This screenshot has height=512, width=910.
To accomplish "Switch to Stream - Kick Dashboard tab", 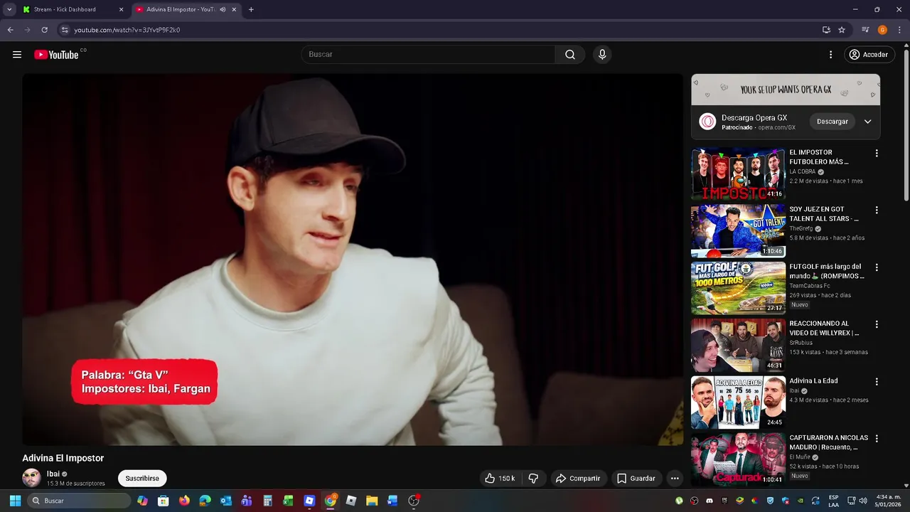I will click(x=73, y=9).
